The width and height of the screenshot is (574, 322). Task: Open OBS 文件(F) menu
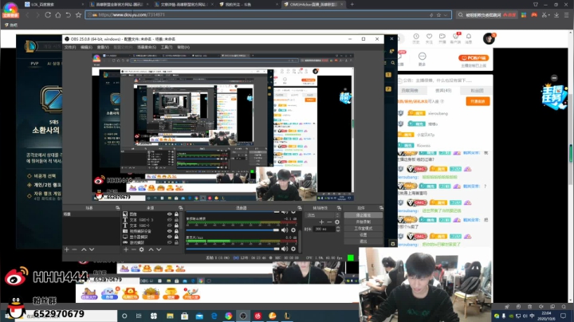click(70, 47)
